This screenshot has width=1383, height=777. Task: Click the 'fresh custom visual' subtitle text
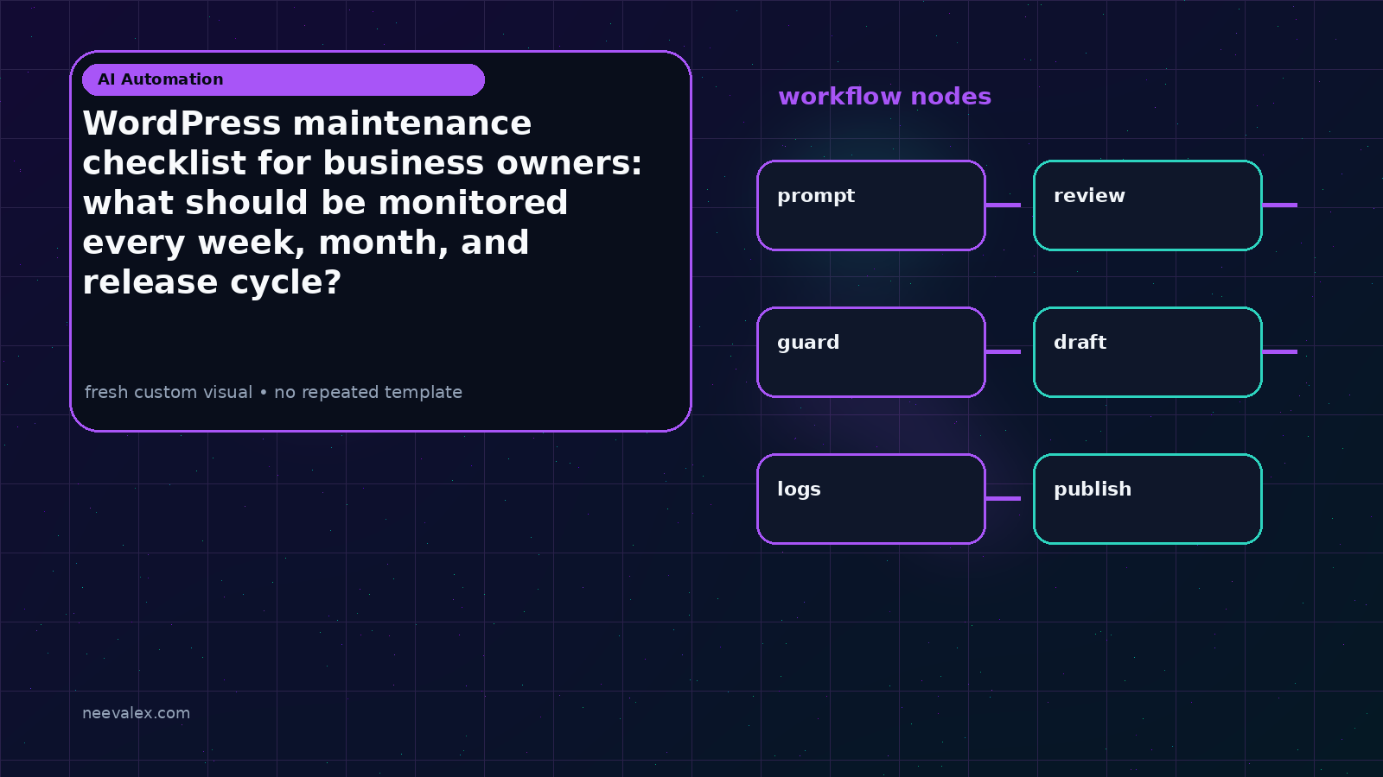pos(273,392)
